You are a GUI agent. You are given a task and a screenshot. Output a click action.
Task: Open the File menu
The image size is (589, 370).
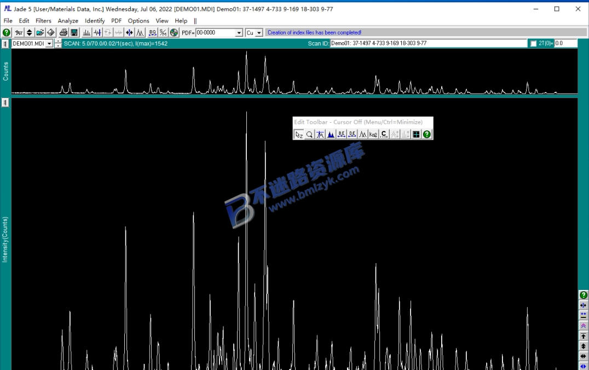click(x=8, y=21)
